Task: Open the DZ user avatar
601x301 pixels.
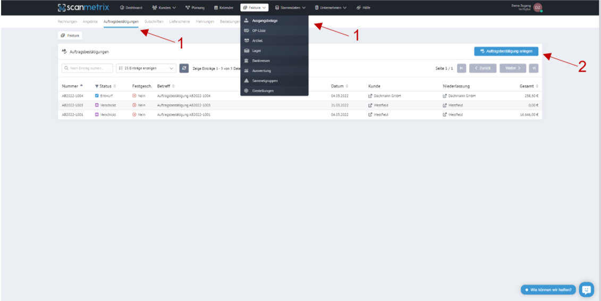Action: point(538,7)
